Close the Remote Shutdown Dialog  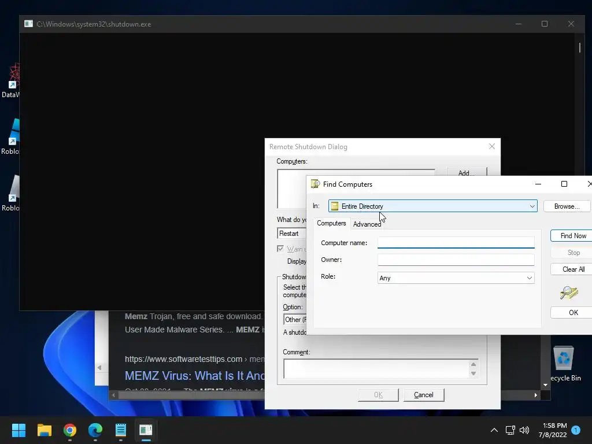[491, 146]
